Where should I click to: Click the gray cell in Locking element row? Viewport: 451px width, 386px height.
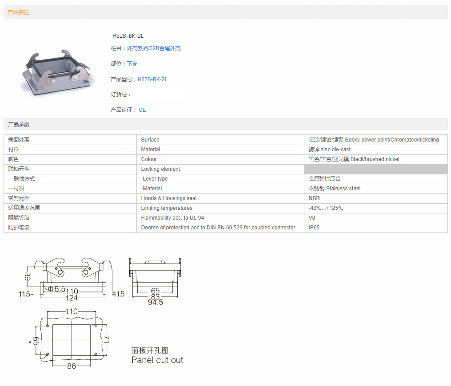coord(375,169)
